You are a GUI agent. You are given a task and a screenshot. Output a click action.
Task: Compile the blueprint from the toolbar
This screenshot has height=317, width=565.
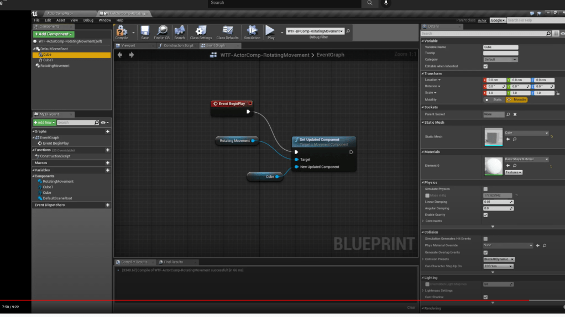[122, 31]
